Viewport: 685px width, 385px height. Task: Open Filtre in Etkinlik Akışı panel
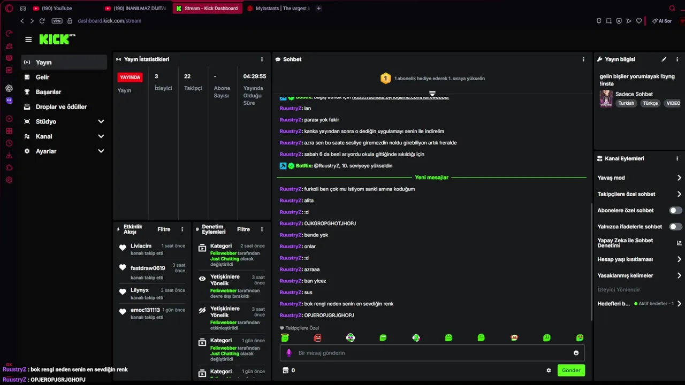coord(164,229)
